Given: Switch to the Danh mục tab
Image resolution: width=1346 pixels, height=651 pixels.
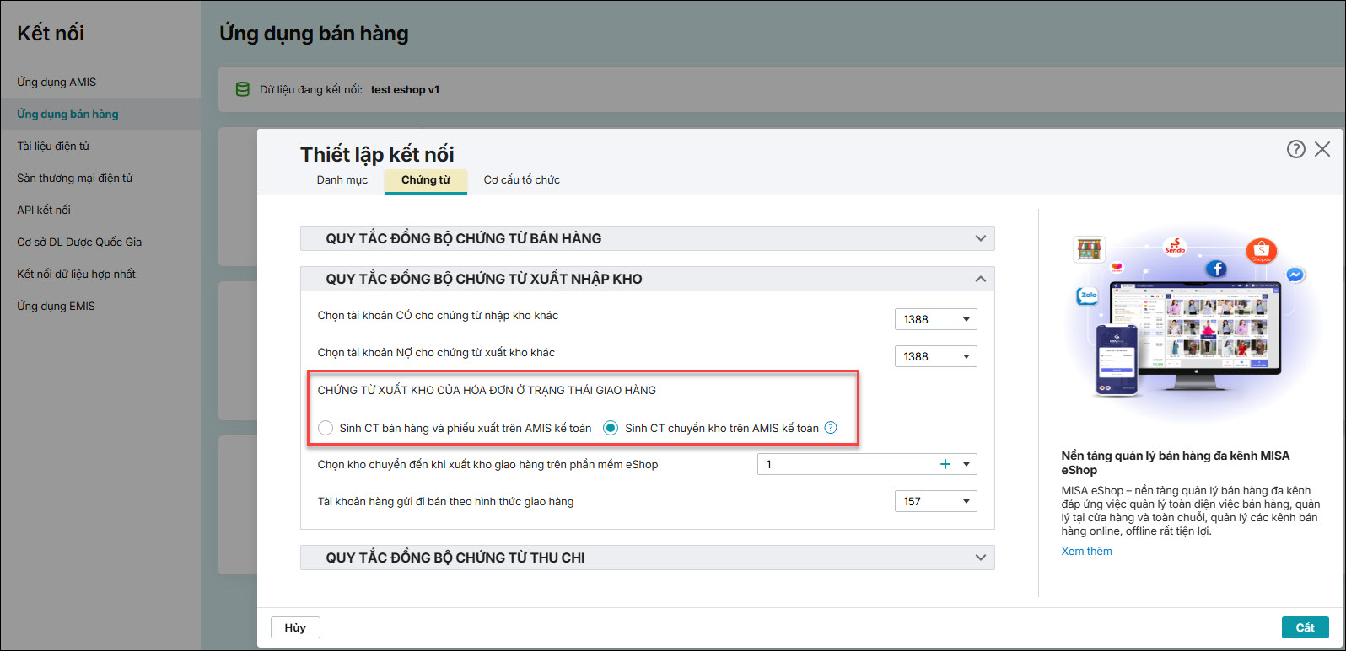Looking at the screenshot, I should pos(342,179).
